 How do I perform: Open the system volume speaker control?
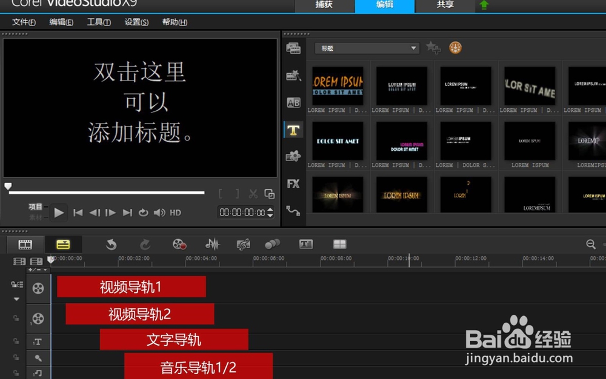tap(159, 213)
